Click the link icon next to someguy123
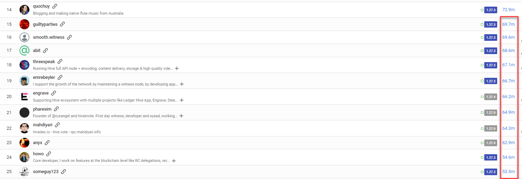The image size is (522, 179). click(63, 172)
